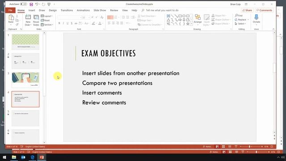Open the File tab
286x161 pixels.
coord(10,10)
